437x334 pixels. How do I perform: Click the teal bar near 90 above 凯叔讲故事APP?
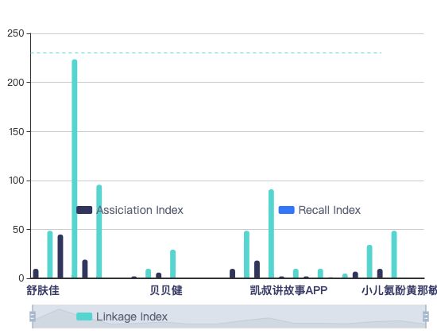tap(271, 234)
